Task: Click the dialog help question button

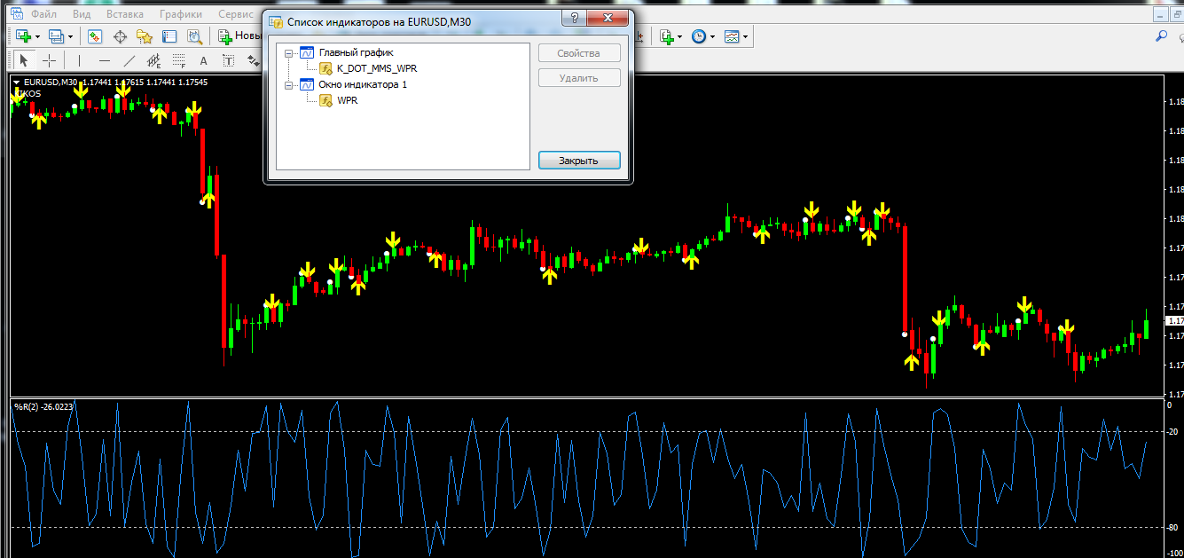Action: (x=575, y=19)
